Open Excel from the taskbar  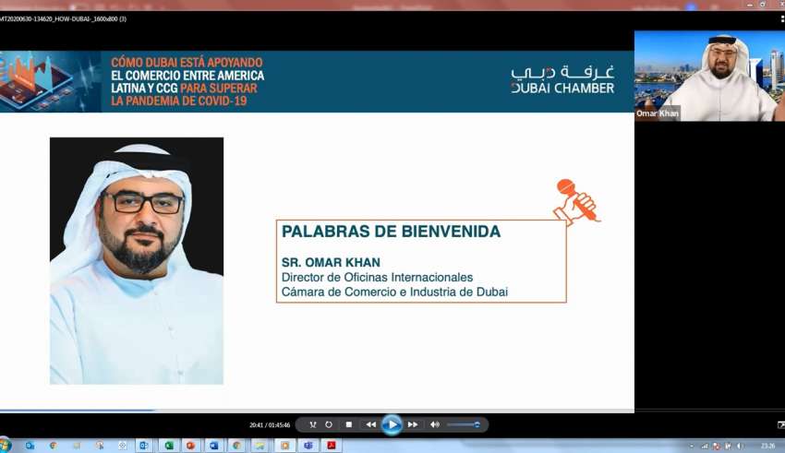169,446
